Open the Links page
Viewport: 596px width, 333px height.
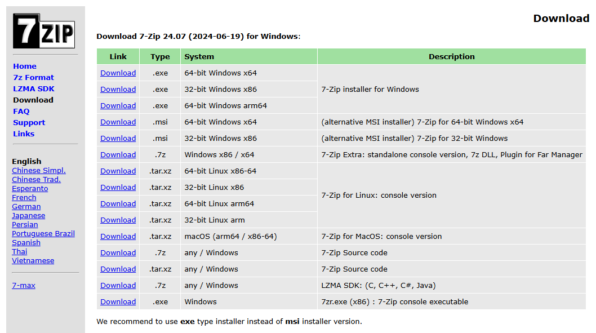point(24,134)
